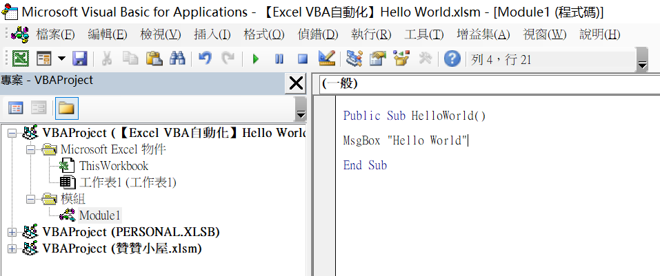Open the Object Browser icon
The image size is (660, 276).
[x=401, y=59]
